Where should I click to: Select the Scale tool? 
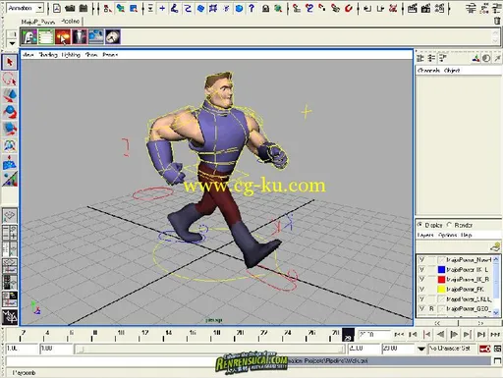10,129
